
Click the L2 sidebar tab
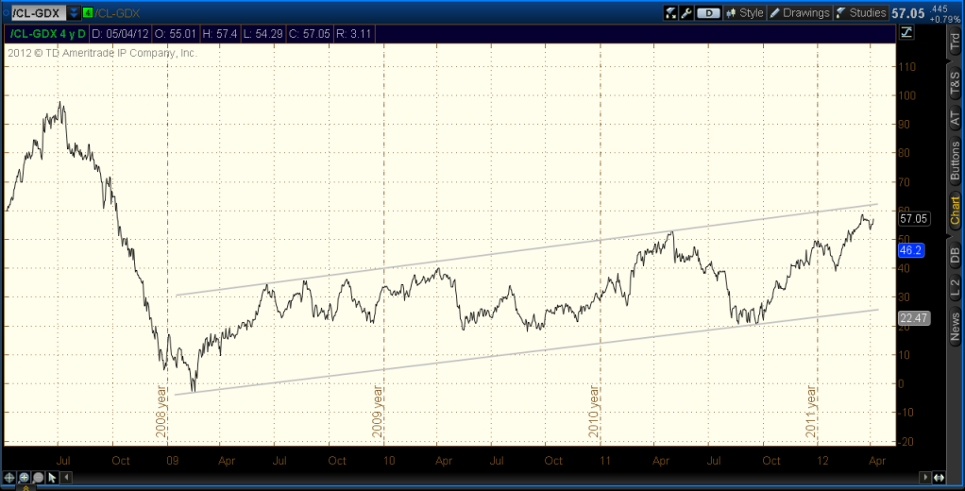(x=955, y=286)
